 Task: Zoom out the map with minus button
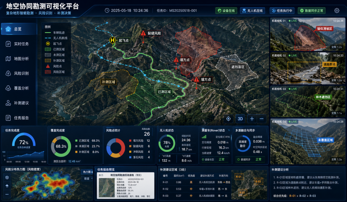point(262,119)
